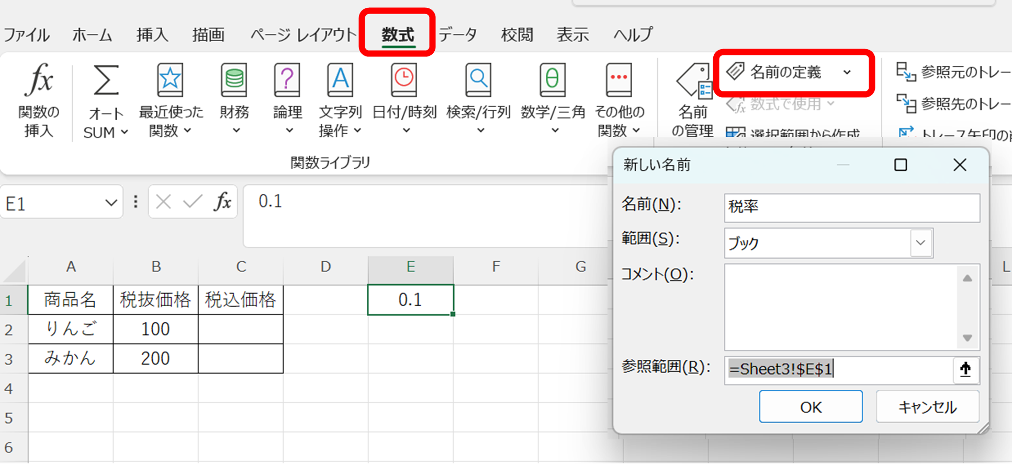Image resolution: width=1012 pixels, height=467 pixels.
Task: Open the 論理 logical functions icon
Action: click(287, 81)
